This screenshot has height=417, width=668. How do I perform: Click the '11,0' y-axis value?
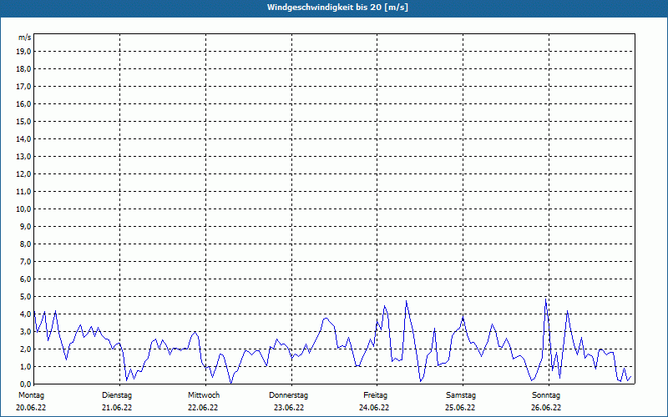[x=24, y=192]
